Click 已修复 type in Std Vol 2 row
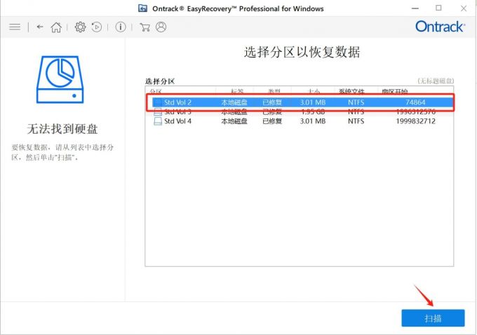The image size is (477, 335). click(x=272, y=102)
